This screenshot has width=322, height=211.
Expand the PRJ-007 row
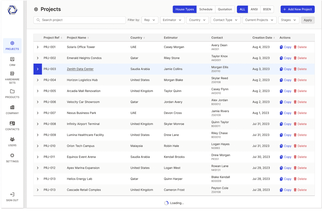(38, 113)
